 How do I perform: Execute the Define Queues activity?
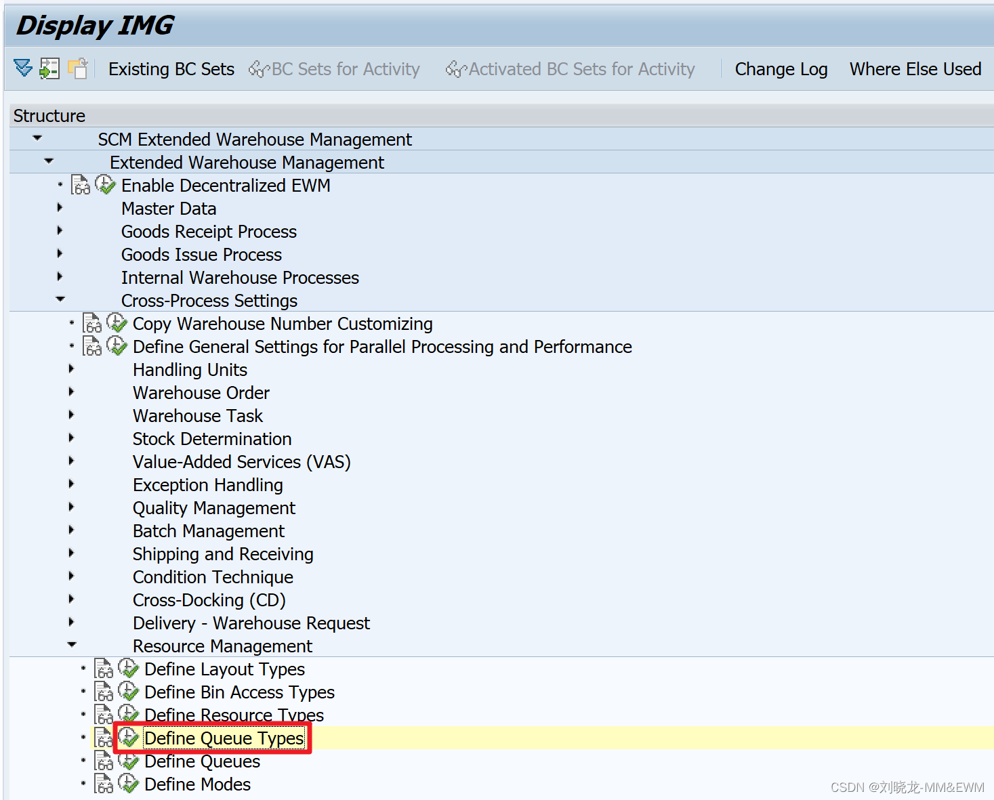pyautogui.click(x=129, y=760)
